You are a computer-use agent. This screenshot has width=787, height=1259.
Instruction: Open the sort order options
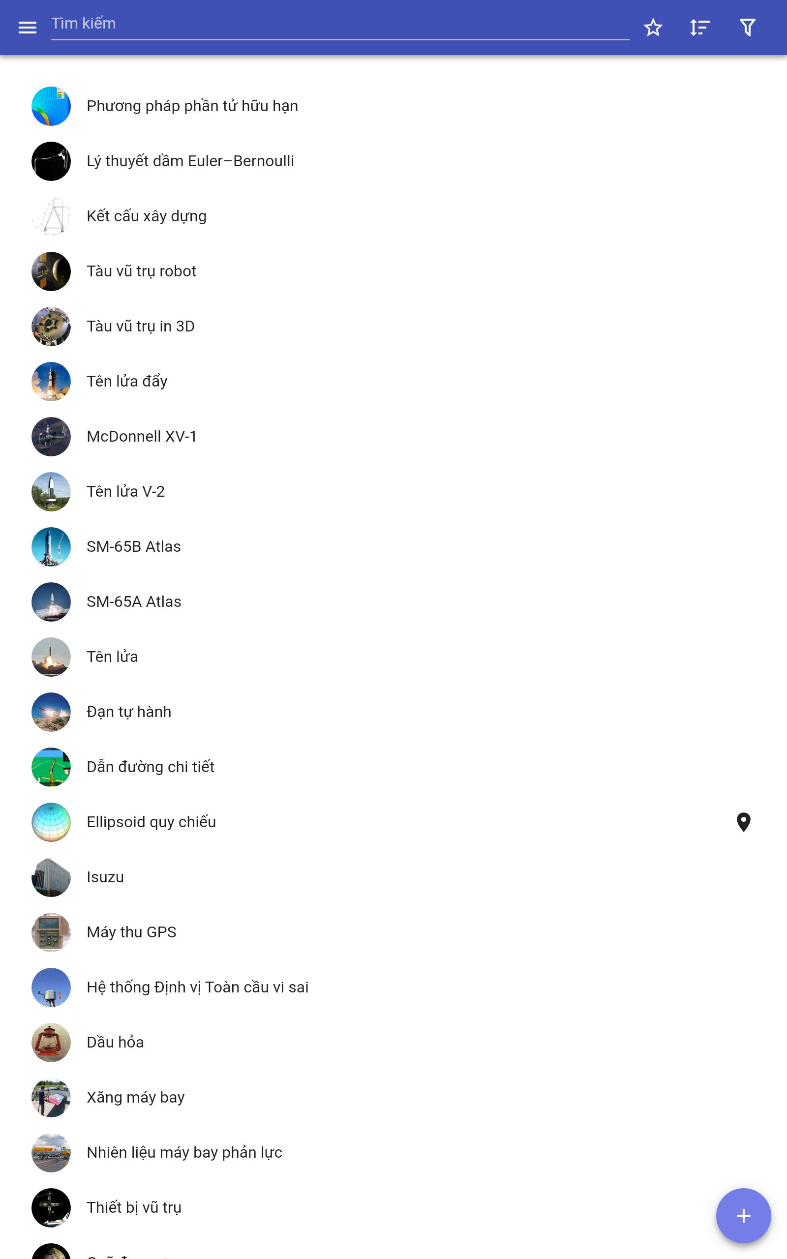pyautogui.click(x=700, y=28)
